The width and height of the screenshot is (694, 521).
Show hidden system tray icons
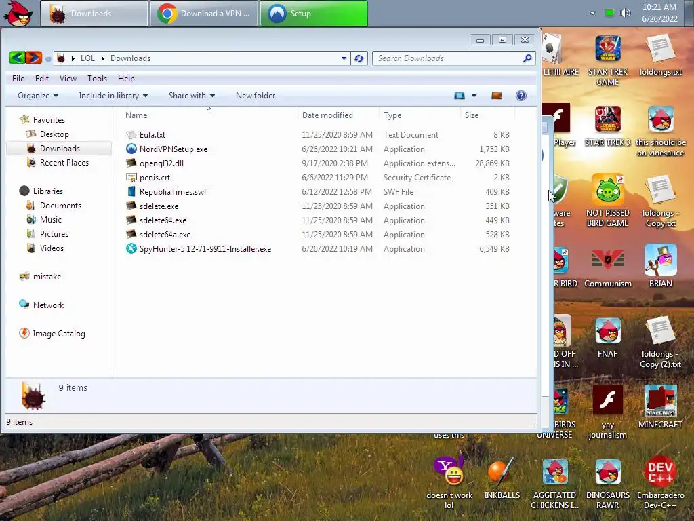click(592, 13)
